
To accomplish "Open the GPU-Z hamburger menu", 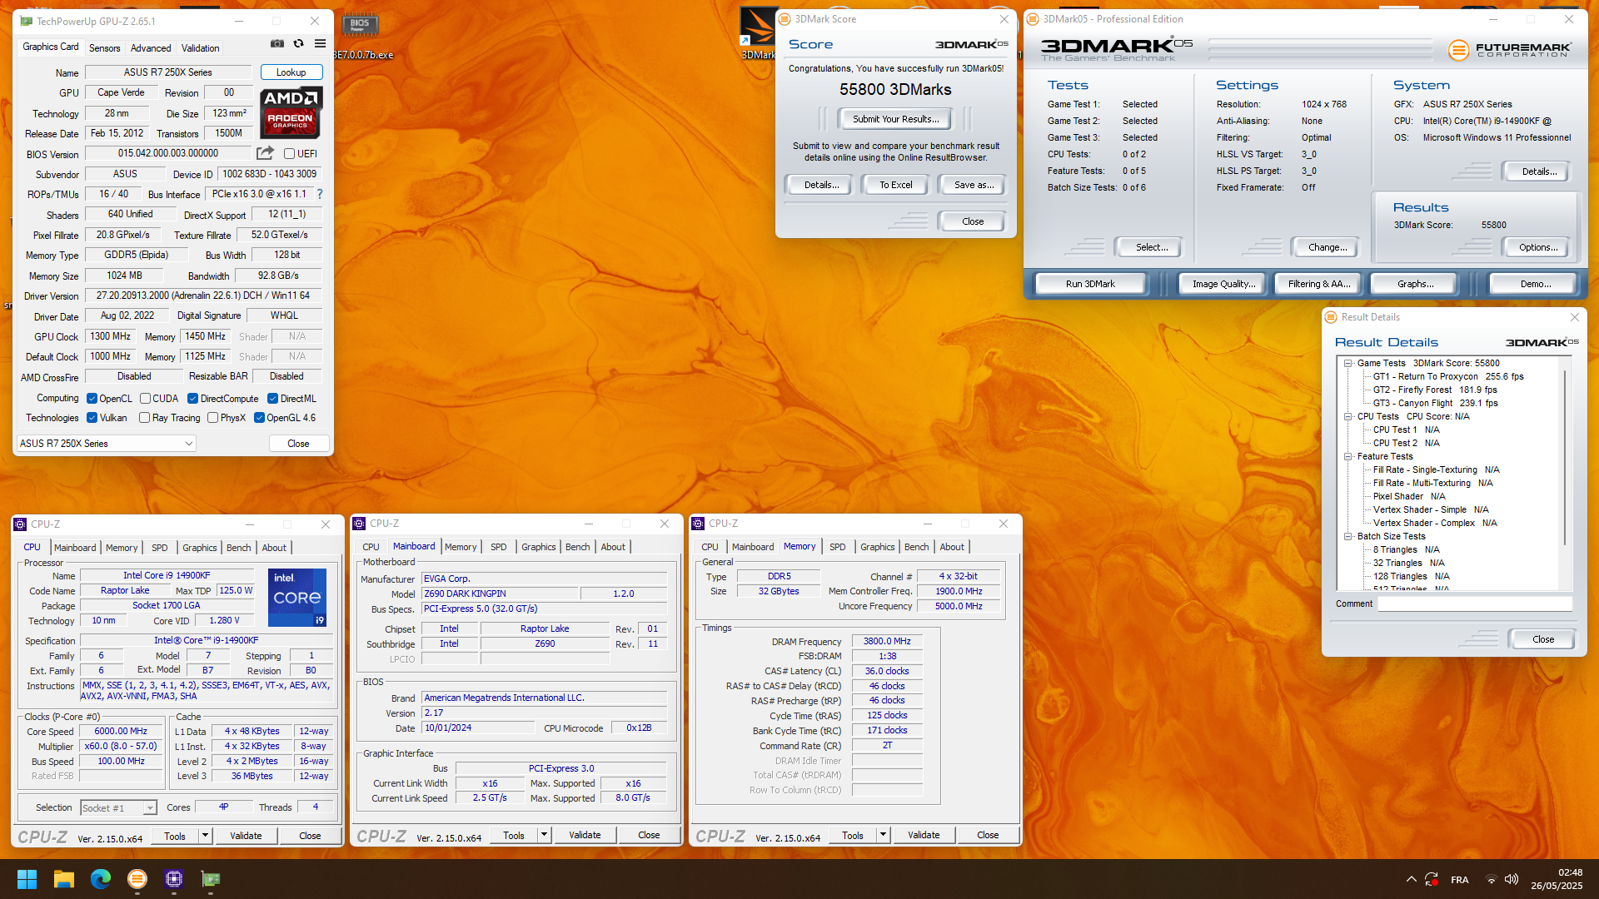I will coord(320,44).
